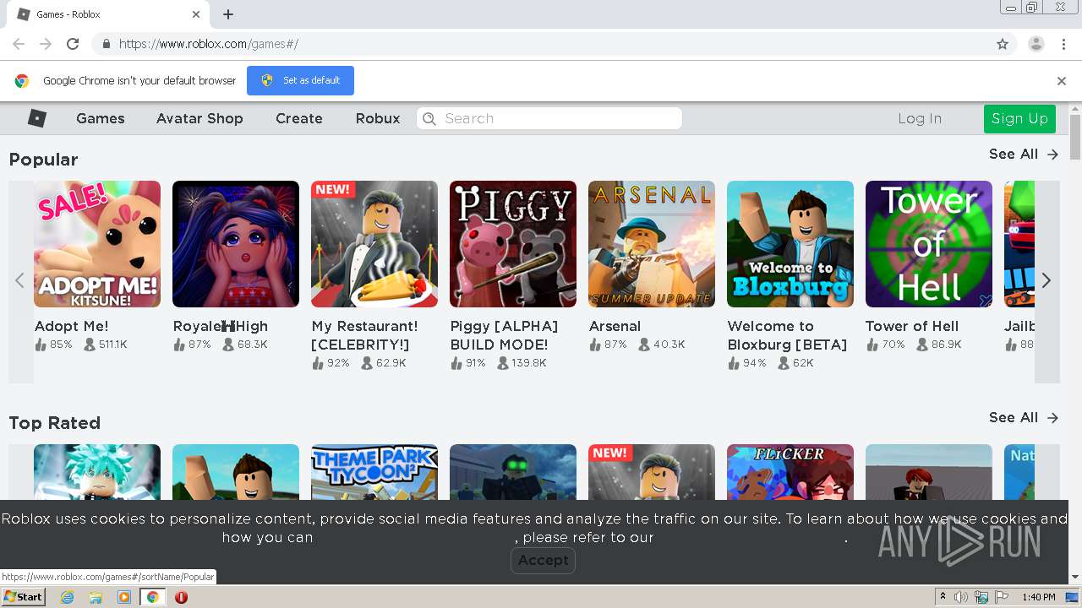This screenshot has height=608, width=1082.
Task: Open the Chrome three-dot menu
Action: pos(1063,44)
